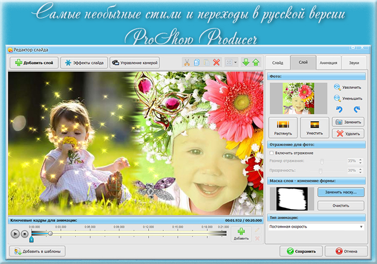Image resolution: width=377 pixels, height=264 pixels.
Task: Click the Сохранить button
Action: 305,251
